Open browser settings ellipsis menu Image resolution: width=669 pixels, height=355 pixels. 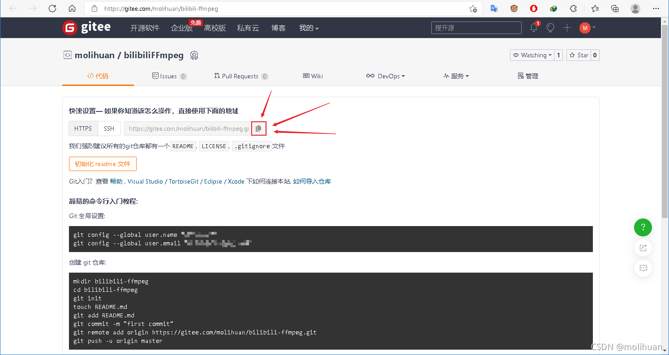tap(656, 9)
